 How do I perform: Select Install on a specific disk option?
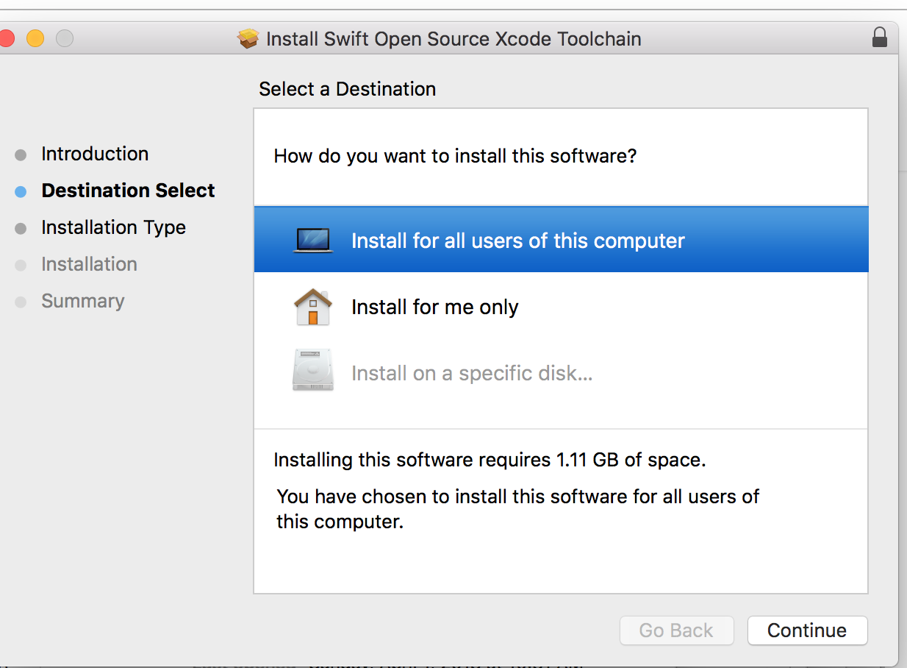click(561, 373)
